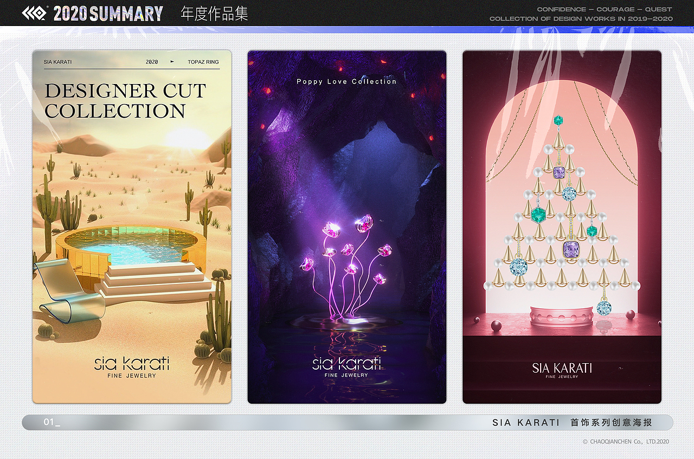Screen dimensions: 694x459
Task: Click the SIA KARATI logo on the pink poster
Action: click(x=562, y=367)
